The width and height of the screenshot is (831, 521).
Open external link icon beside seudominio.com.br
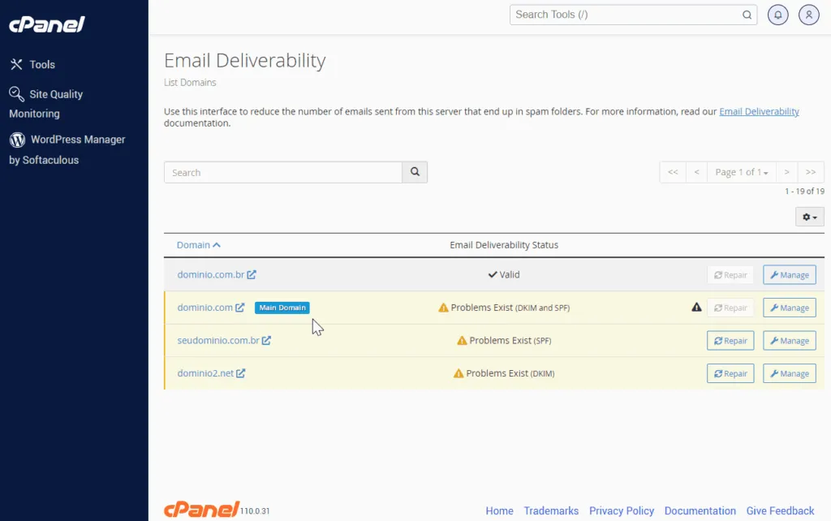pos(267,341)
